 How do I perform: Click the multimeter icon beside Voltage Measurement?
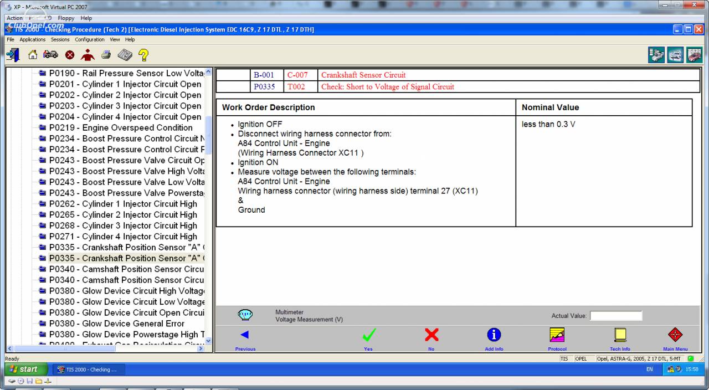(245, 315)
